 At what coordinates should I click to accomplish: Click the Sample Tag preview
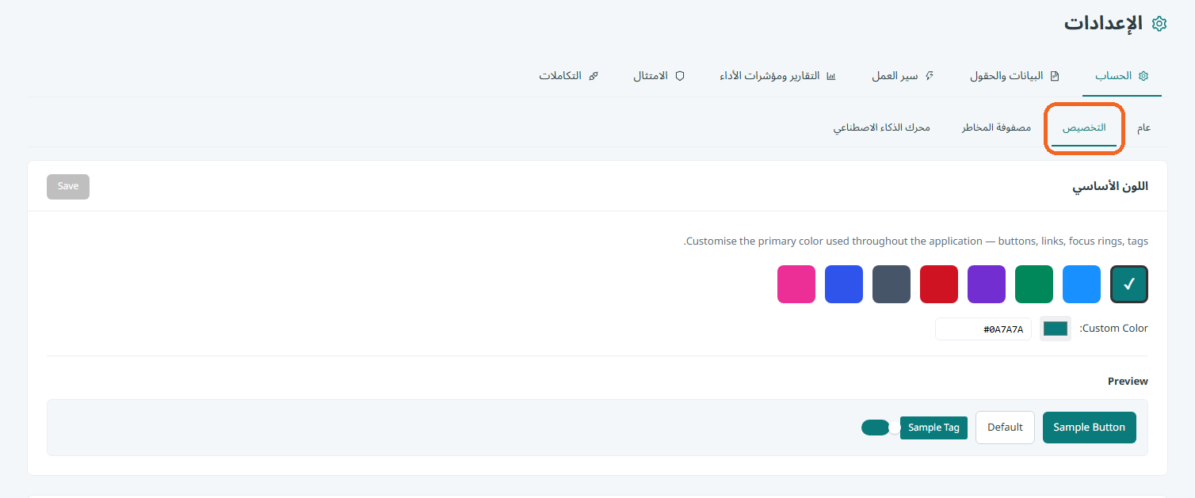[933, 428]
